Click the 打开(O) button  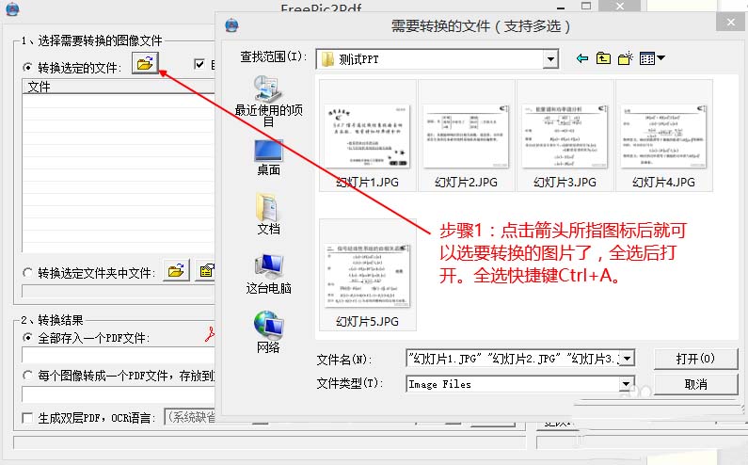point(695,359)
